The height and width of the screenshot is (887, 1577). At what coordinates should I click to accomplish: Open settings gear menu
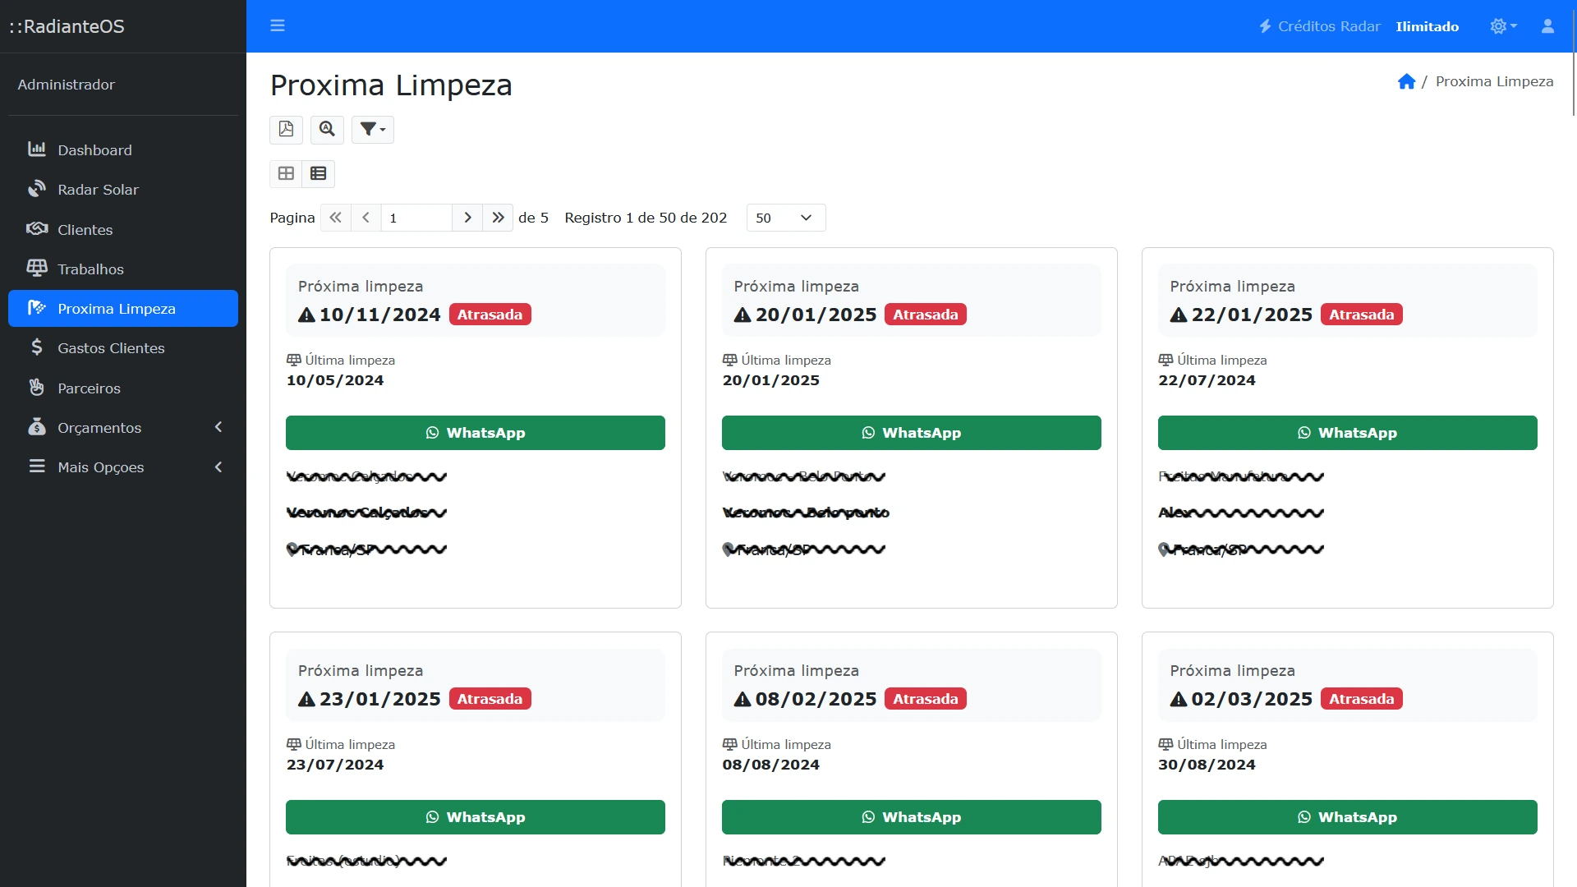click(1503, 26)
